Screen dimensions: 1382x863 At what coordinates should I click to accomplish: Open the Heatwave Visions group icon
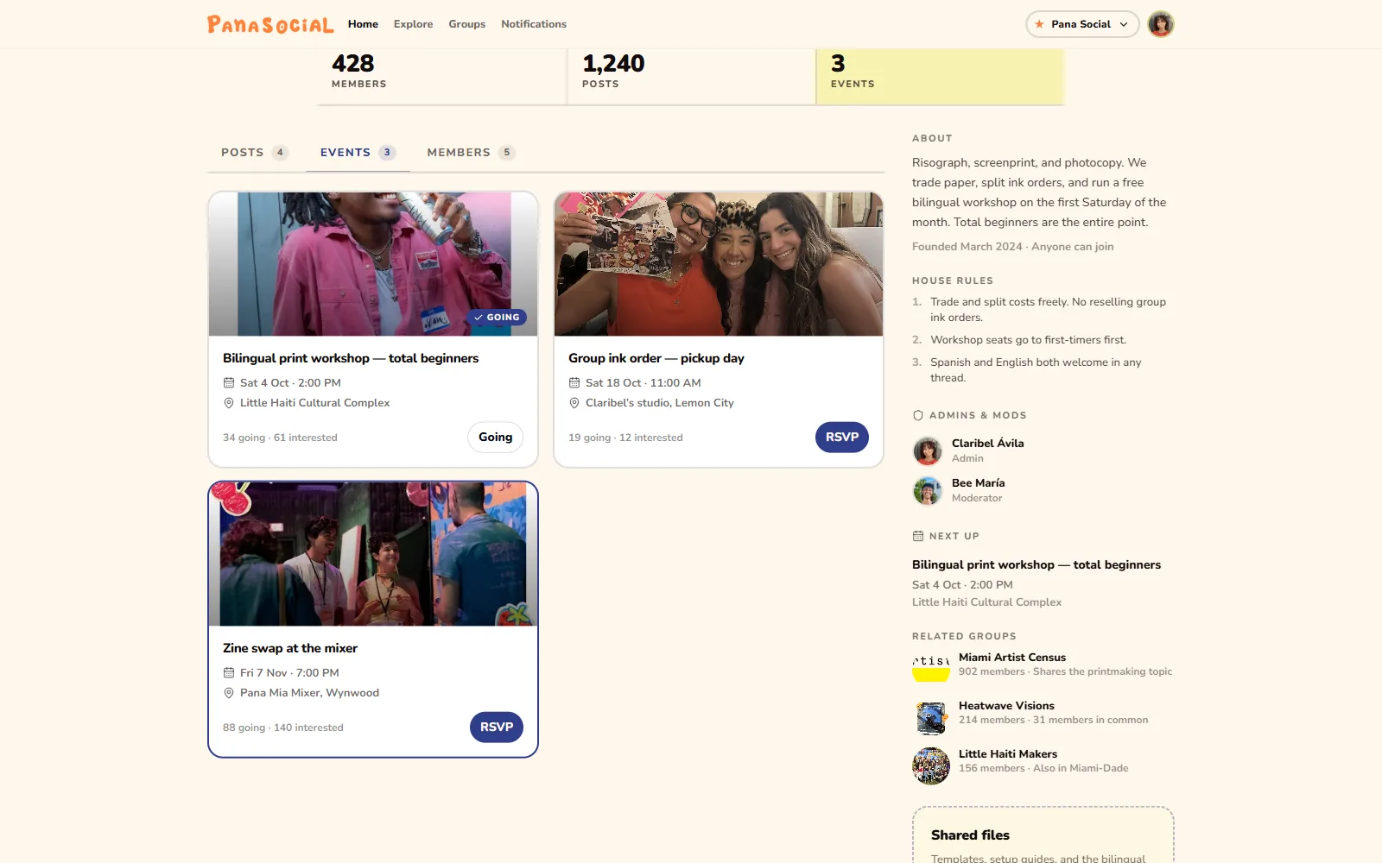tap(931, 717)
